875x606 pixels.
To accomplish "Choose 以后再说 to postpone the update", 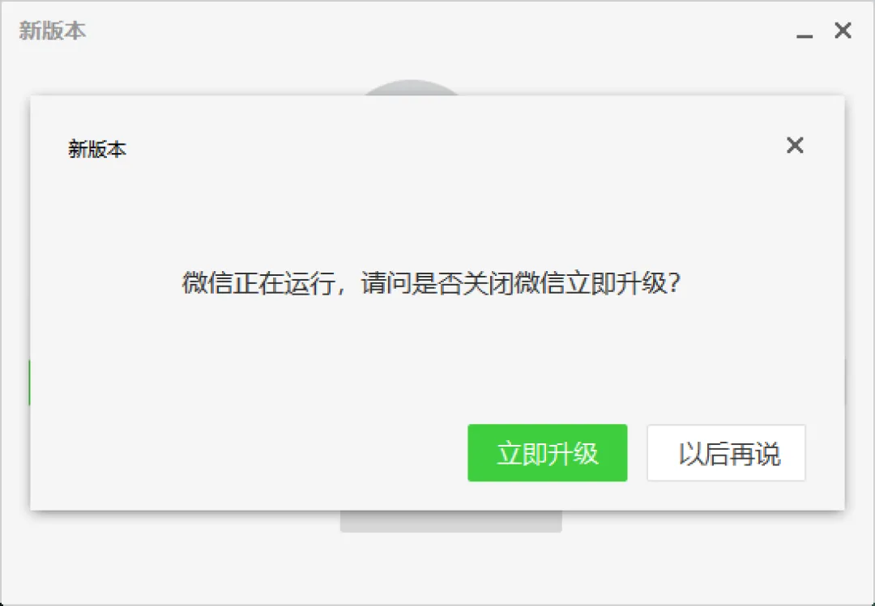I will (726, 453).
